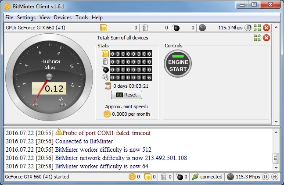Click the log scrollbar thumb
The height and width of the screenshot is (185, 284).
pos(276,158)
